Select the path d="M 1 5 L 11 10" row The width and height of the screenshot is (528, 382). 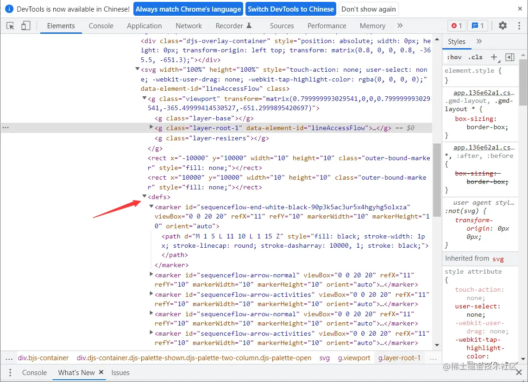coord(295,245)
